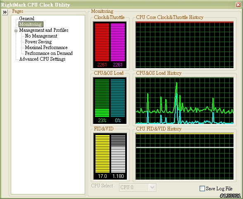Viewport: 243px width, 199px height.
Task: Click the magenta throttle bar gauge
Action: tap(118, 42)
